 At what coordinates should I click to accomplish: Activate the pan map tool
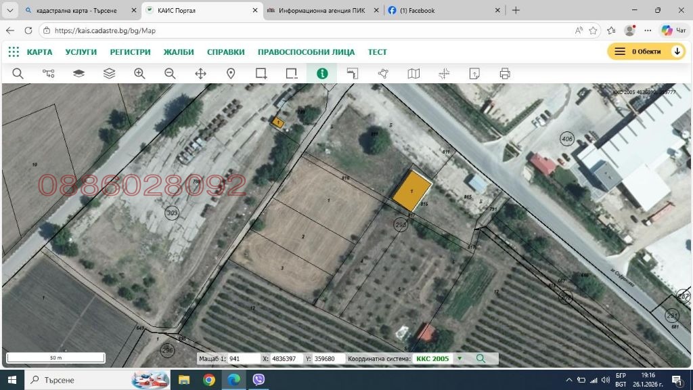pyautogui.click(x=200, y=73)
